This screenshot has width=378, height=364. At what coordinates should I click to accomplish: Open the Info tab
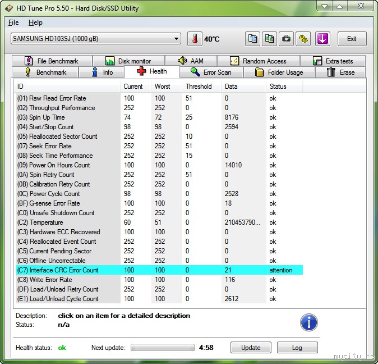102,72
